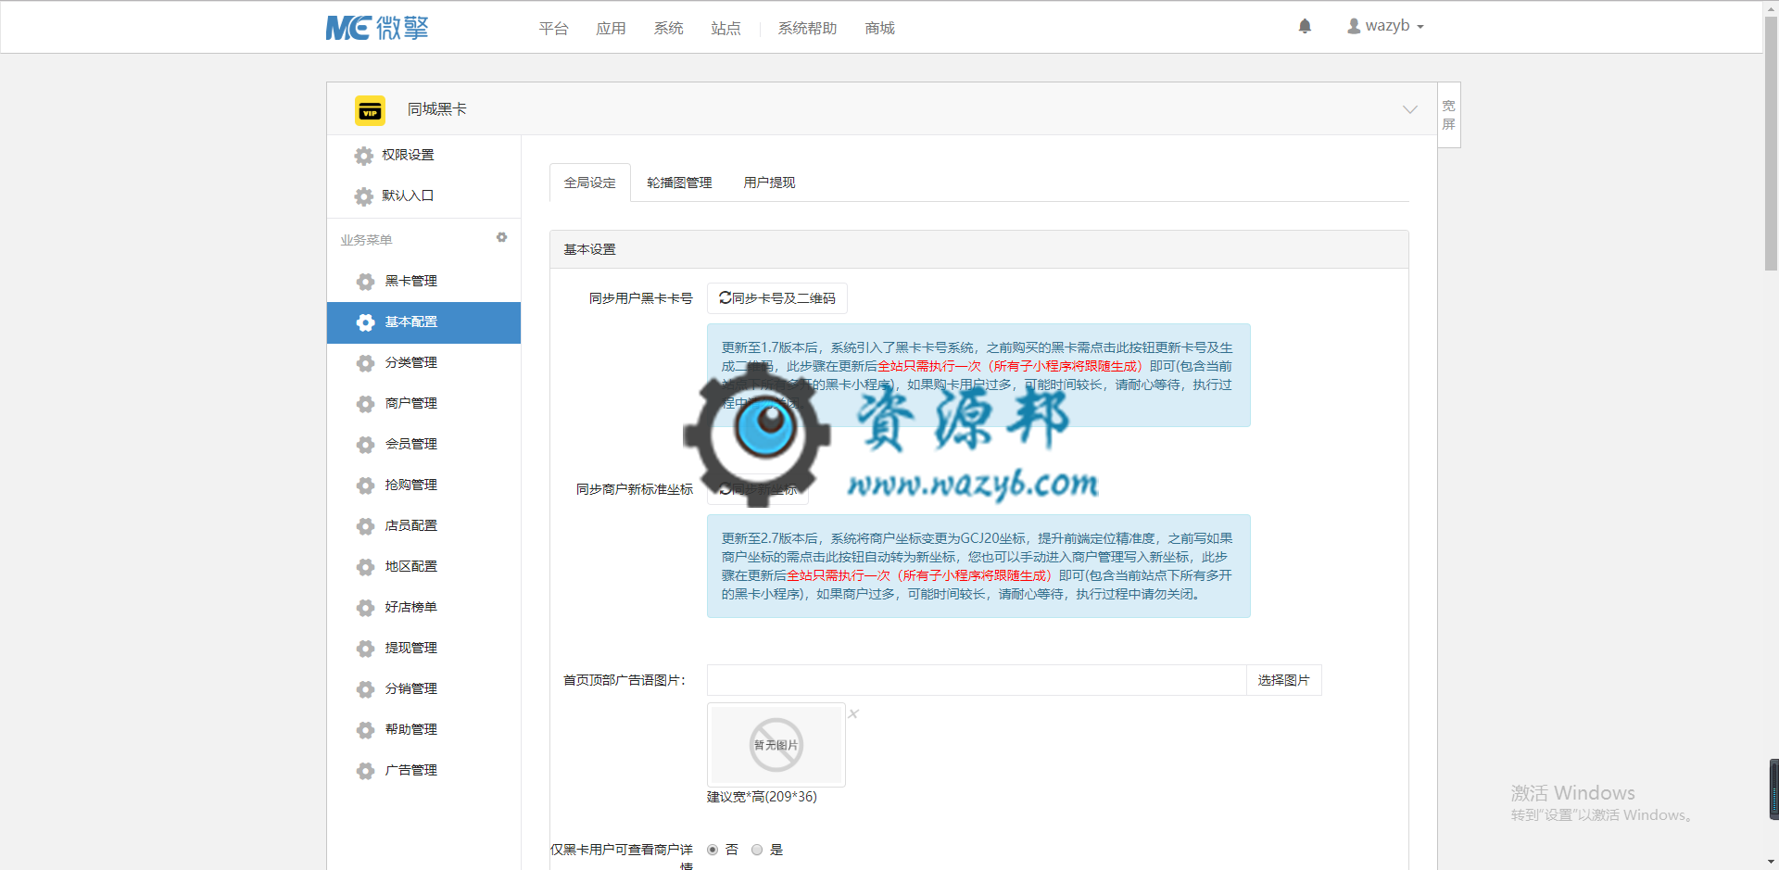Click the 基本设置 section header

point(979,249)
